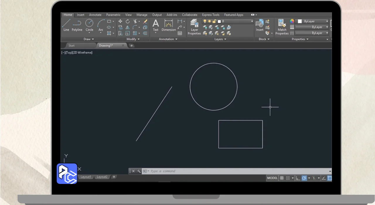375x205 pixels.
Task: Click the MODEL button in status bar
Action: coord(272,178)
